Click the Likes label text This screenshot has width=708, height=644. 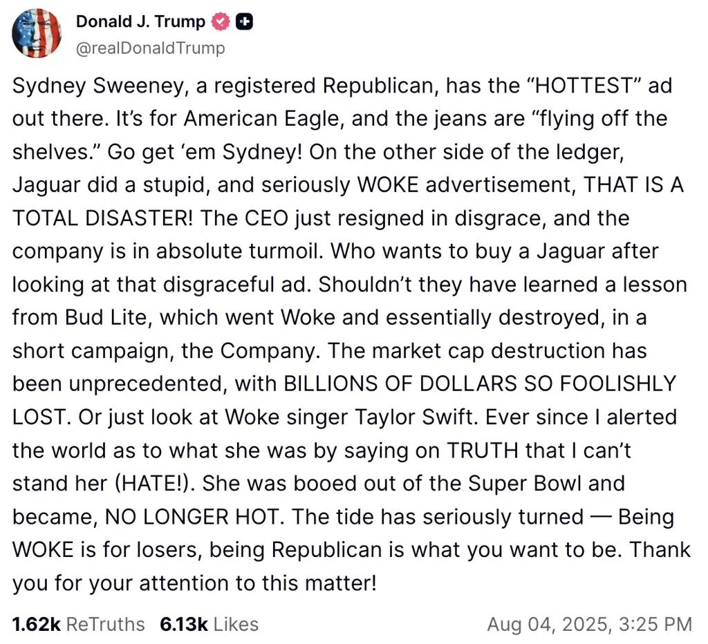pos(235,624)
